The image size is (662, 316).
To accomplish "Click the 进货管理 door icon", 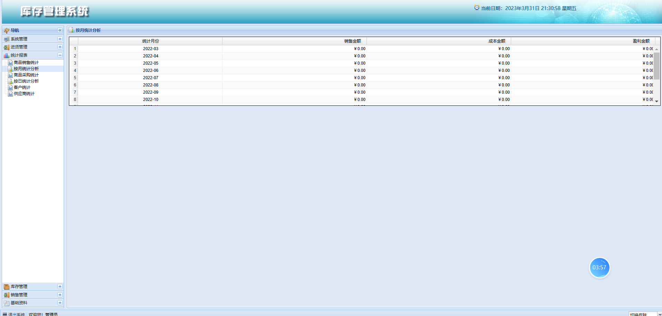I will [7, 47].
